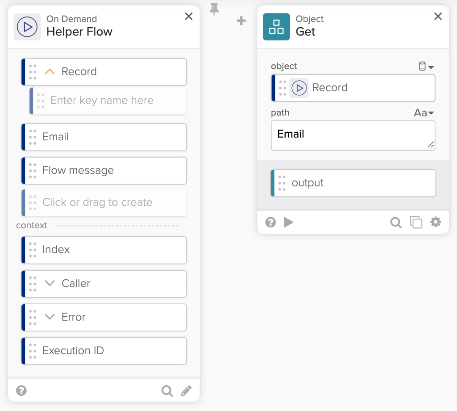The image size is (457, 411).
Task: Add a new card with plus icon
Action: pos(241,21)
